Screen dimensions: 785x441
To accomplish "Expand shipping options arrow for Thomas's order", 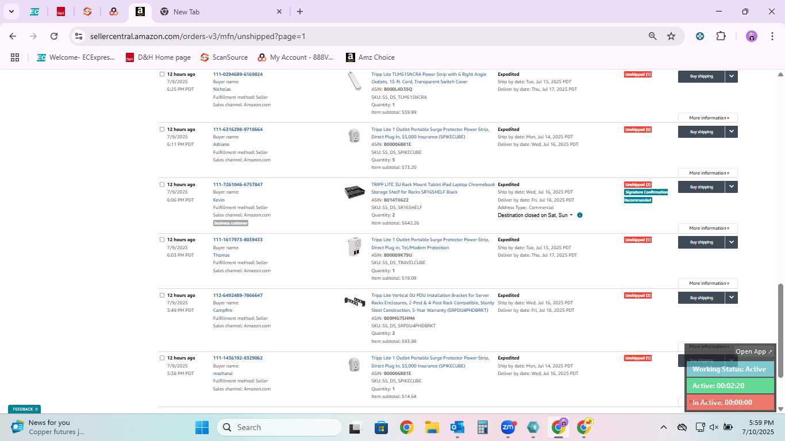I will pos(731,242).
